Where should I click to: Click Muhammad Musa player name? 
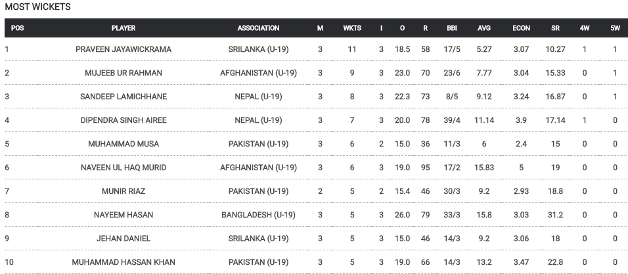point(123,144)
